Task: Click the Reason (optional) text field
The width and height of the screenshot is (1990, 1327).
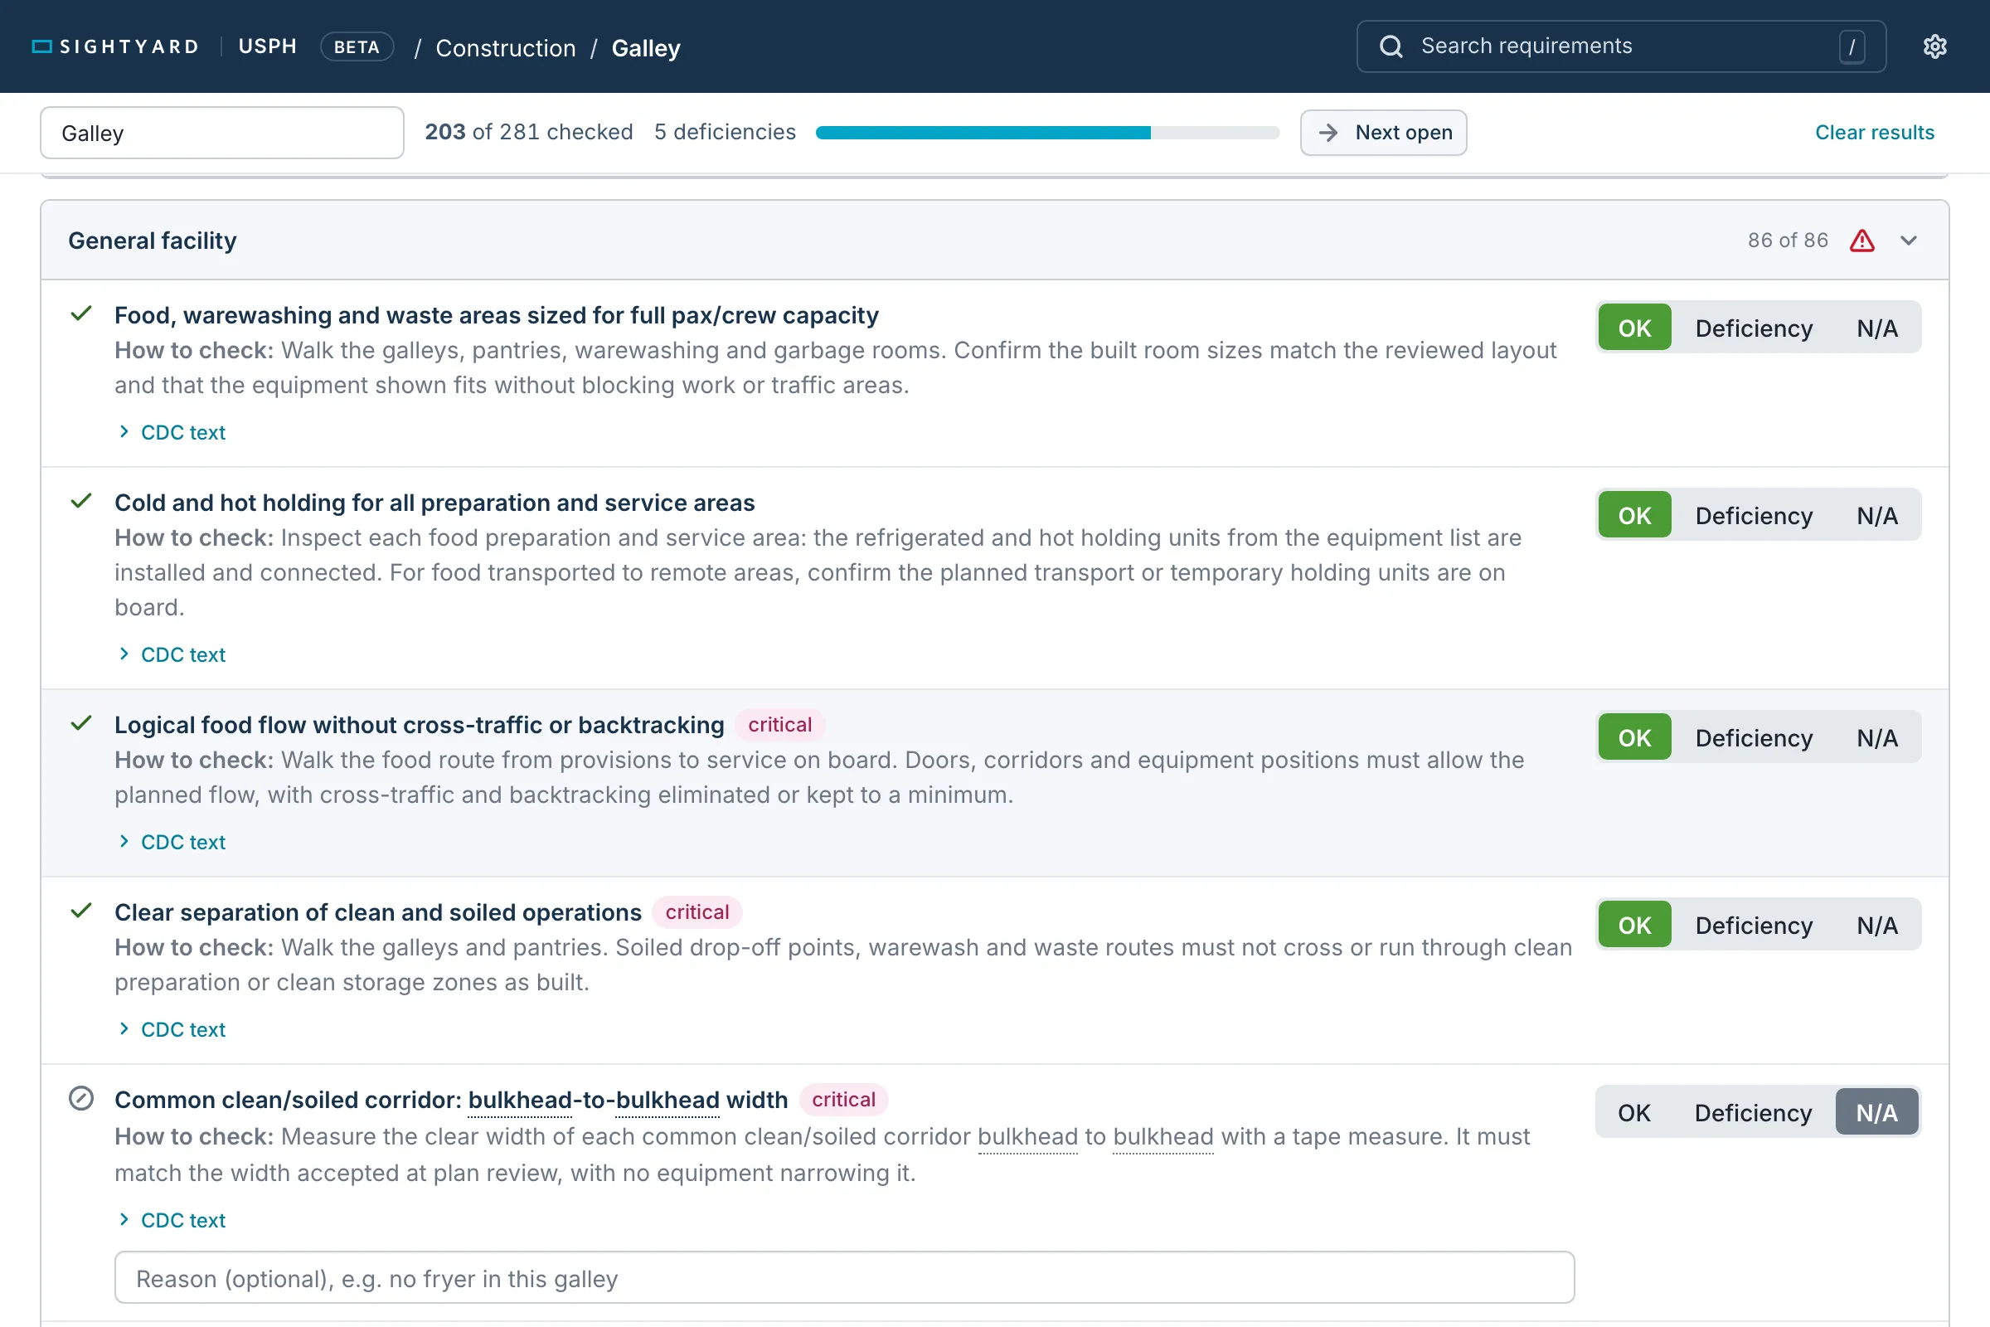Action: point(844,1278)
